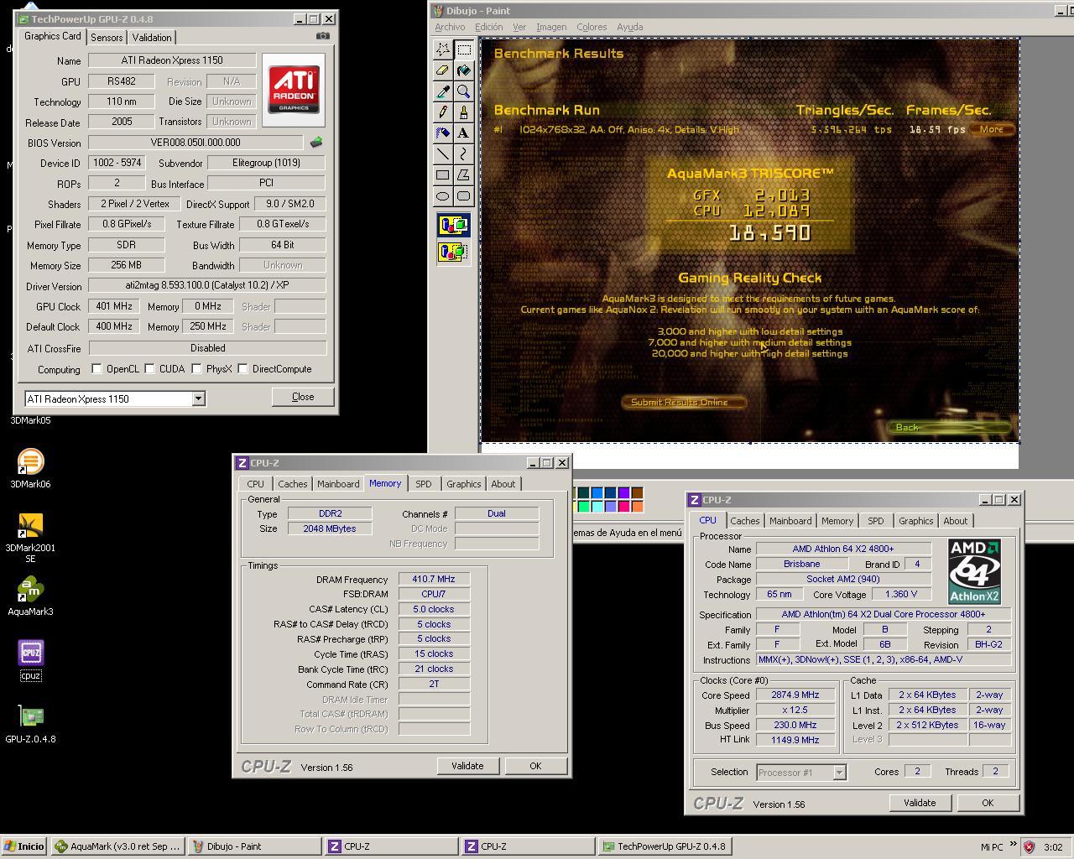Viewport: 1074px width, 859px height.
Task: Click Validate in the Memory CPU-Z window
Action: (x=467, y=766)
